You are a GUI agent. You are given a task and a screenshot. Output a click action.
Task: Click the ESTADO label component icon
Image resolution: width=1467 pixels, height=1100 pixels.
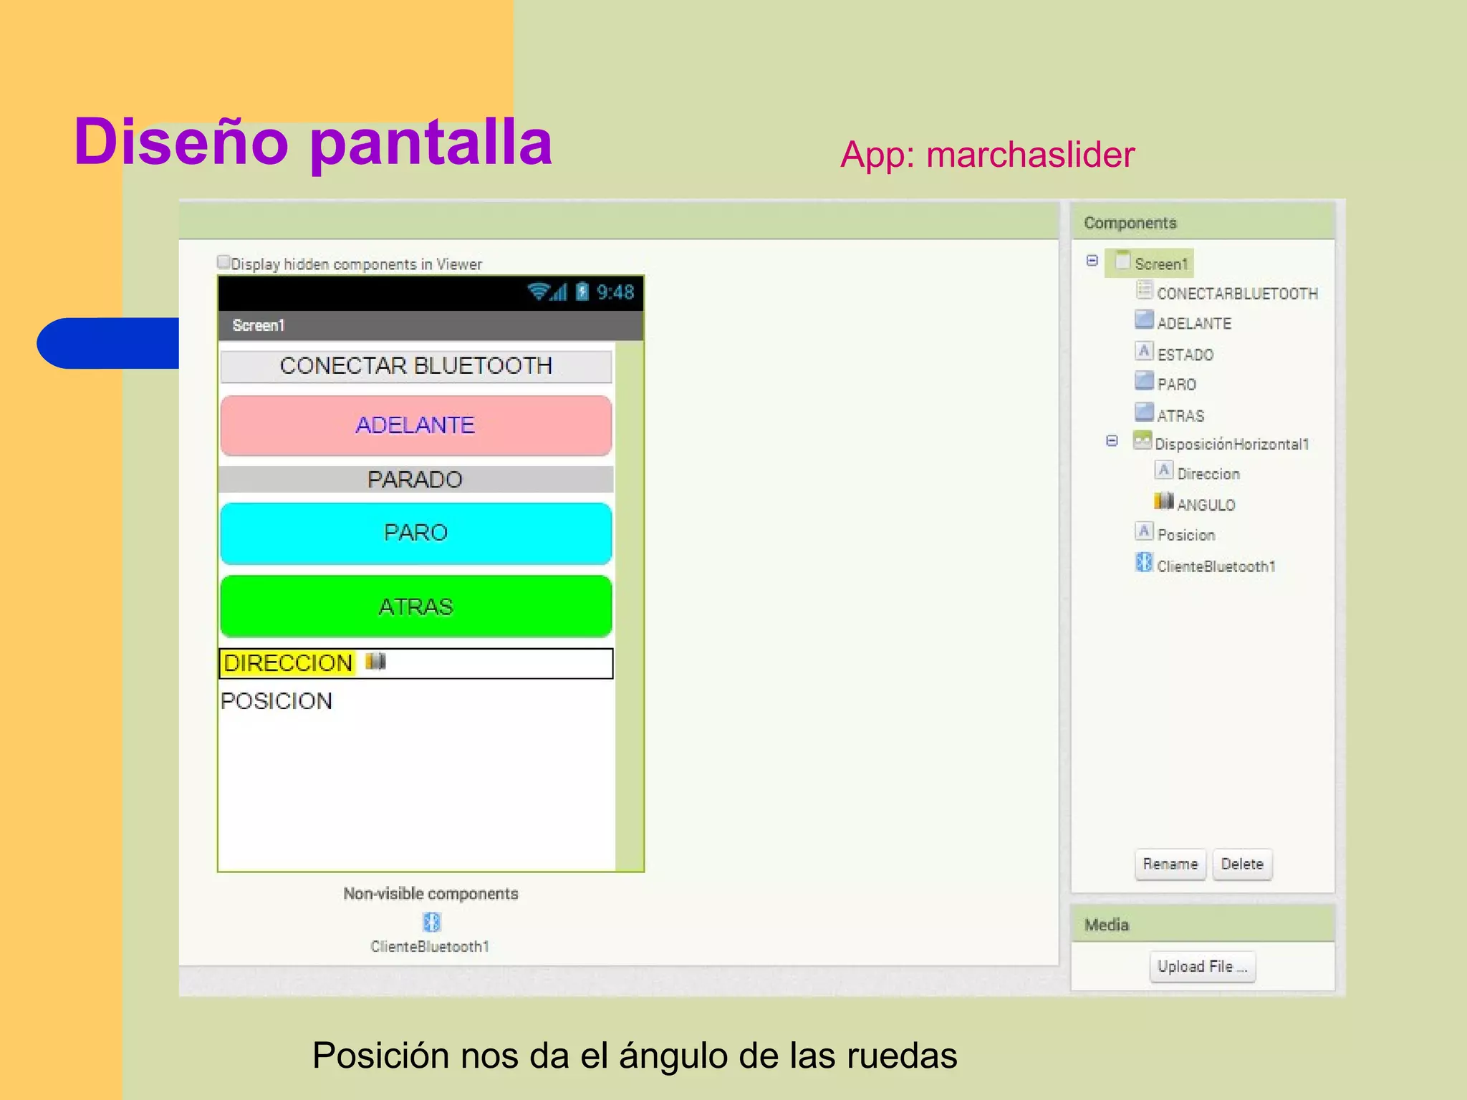tap(1145, 351)
